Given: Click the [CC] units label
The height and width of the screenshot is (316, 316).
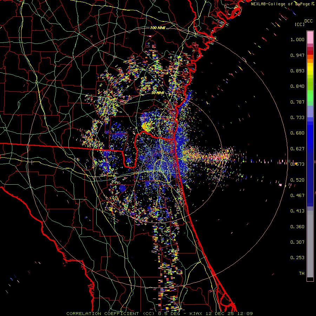Looking at the screenshot, I should tap(299, 24).
